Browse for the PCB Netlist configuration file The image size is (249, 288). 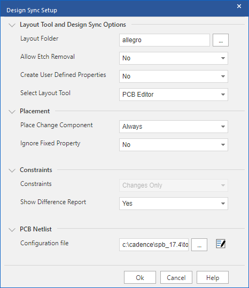coord(199,245)
